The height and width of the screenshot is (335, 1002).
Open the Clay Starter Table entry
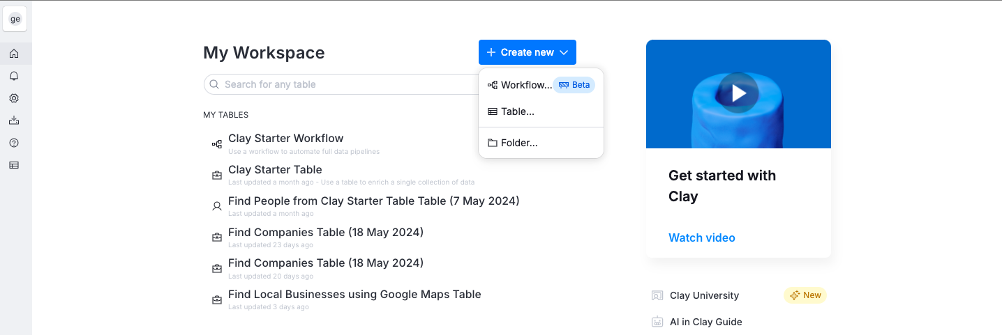click(275, 170)
